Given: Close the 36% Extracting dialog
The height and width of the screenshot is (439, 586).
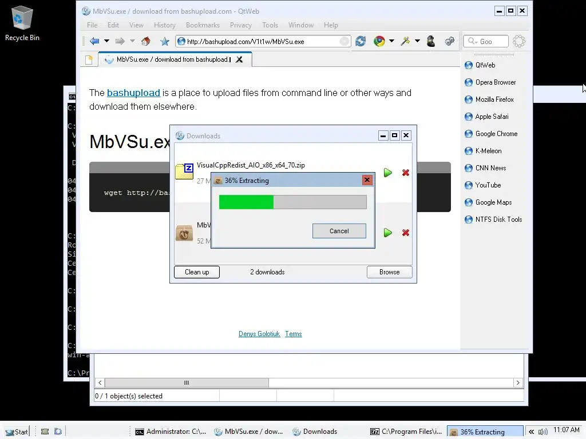Looking at the screenshot, I should 367,180.
